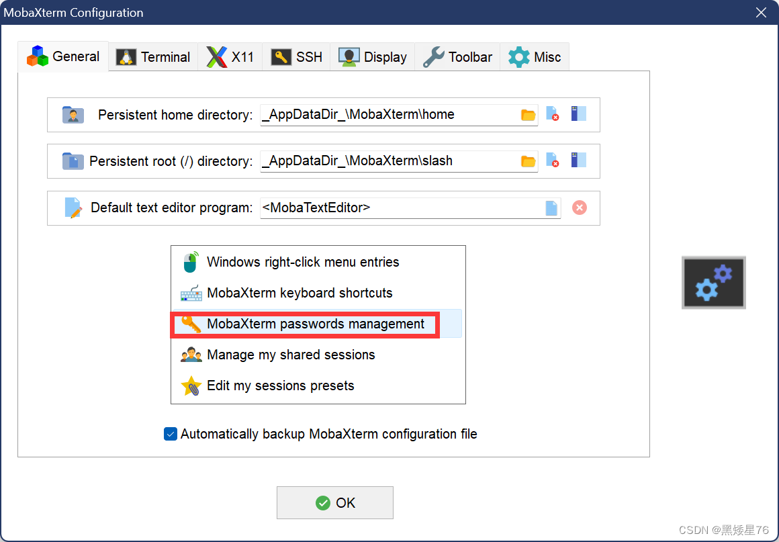
Task: Open MobaXterm passwords management
Action: pyautogui.click(x=316, y=324)
